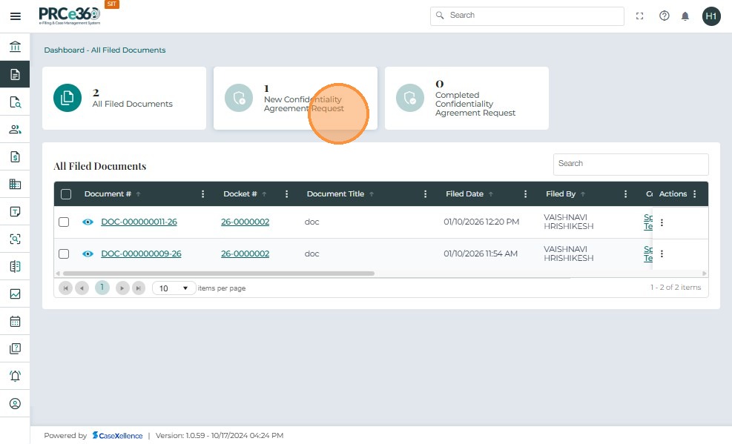Open the dollar document sidebar icon

point(15,156)
